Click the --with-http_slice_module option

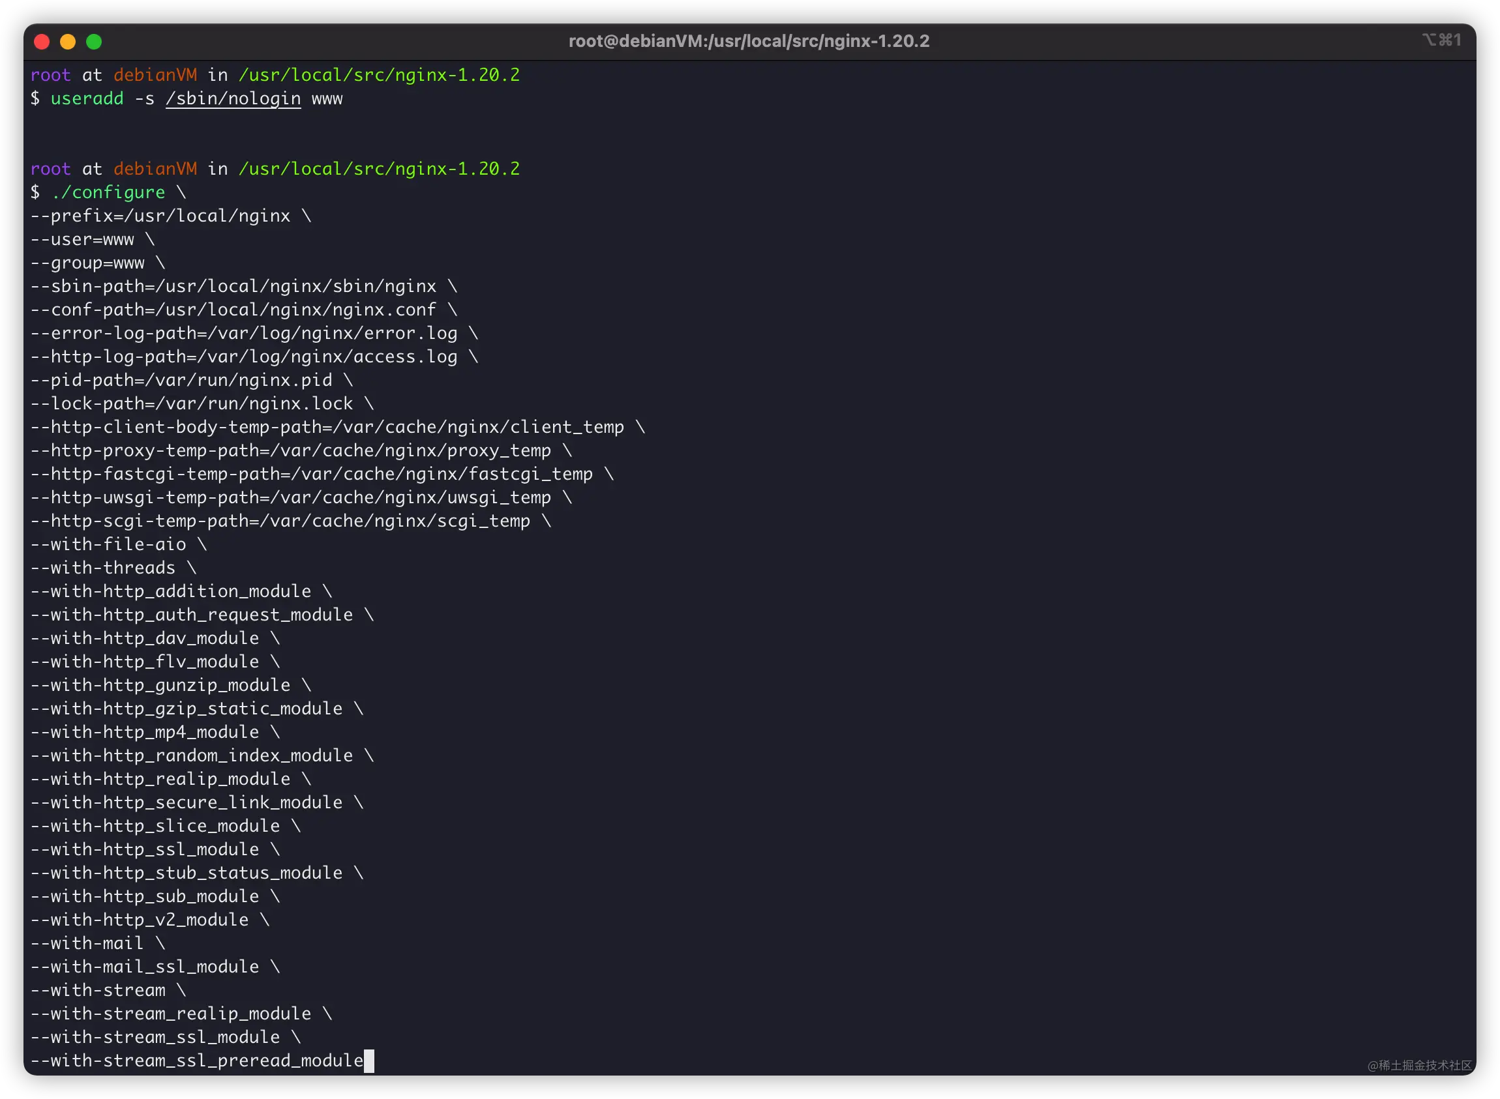155,826
